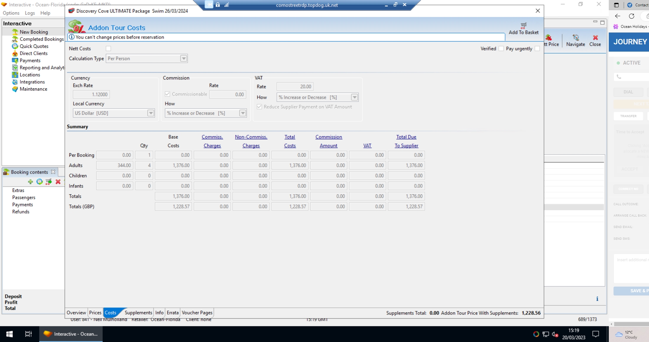Screen dimensions: 649x342
Task: Open Reporting and Analytics in sidebar
Action: point(42,68)
